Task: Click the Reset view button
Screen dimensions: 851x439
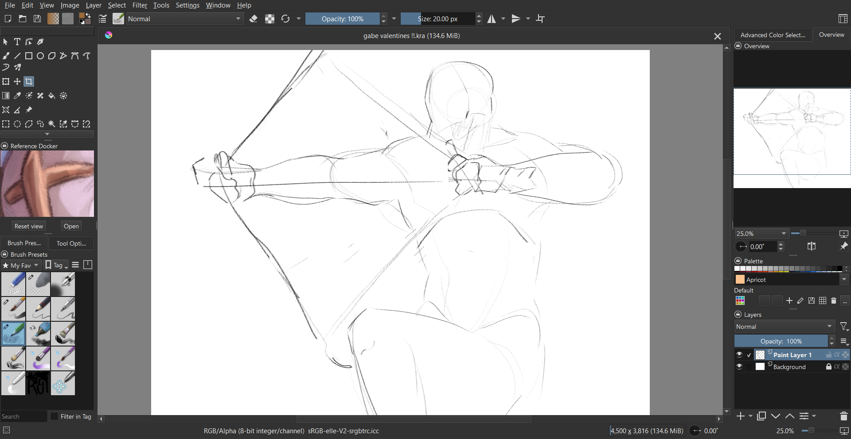Action: (29, 226)
